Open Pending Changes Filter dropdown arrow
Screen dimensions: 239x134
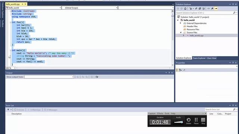click(193, 9)
